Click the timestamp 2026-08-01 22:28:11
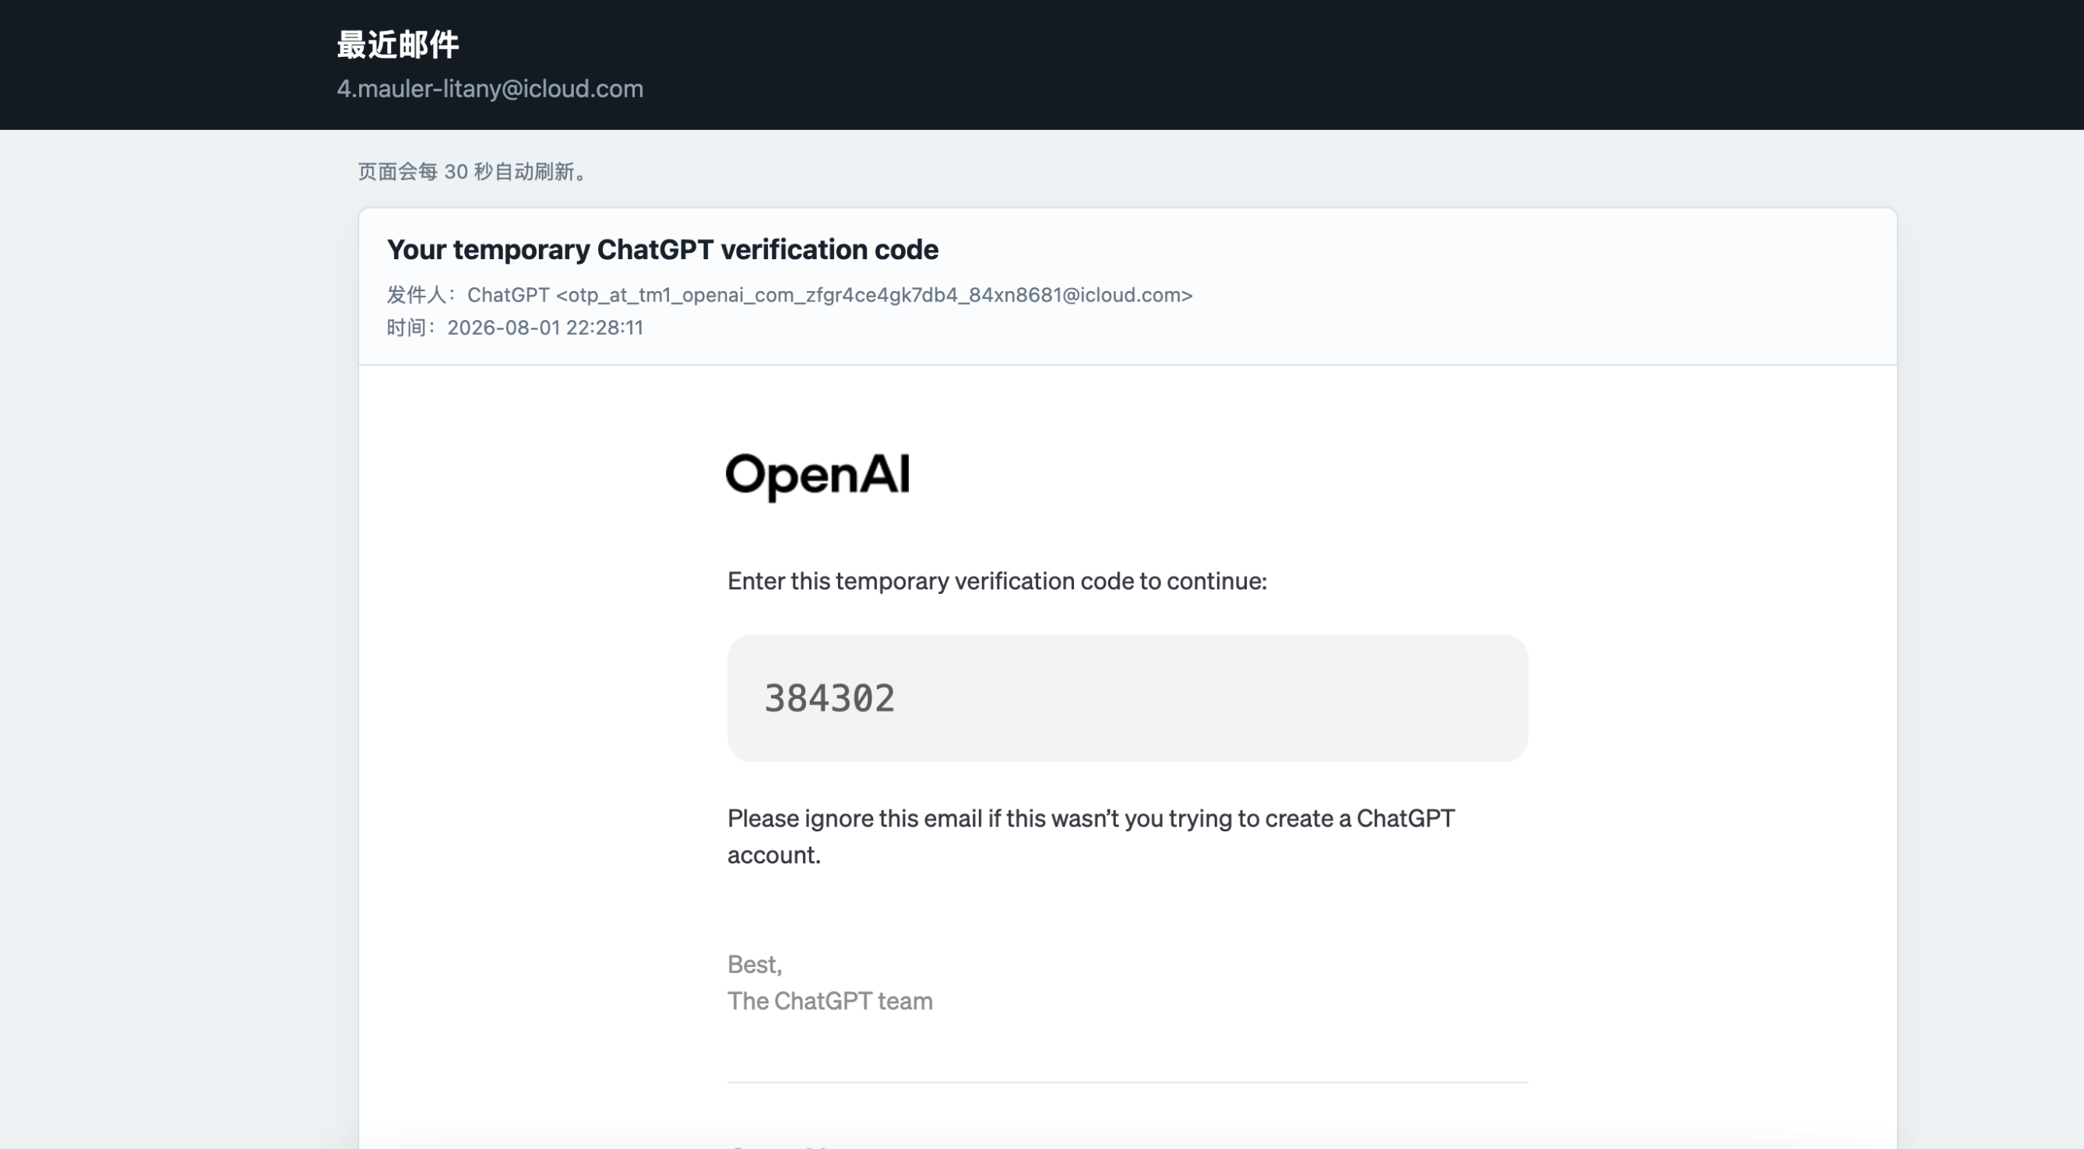The height and width of the screenshot is (1149, 2084). [545, 328]
